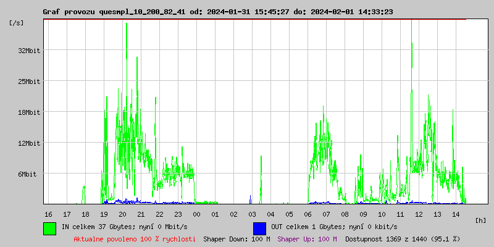
Task: Click the purple 'Shaper Up: 100 M' text
Action: coord(307,238)
